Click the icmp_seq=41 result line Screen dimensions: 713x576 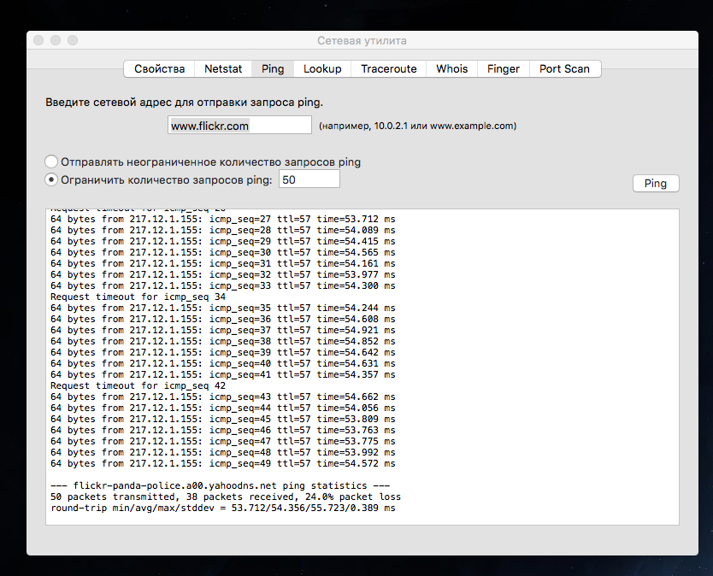coord(223,375)
